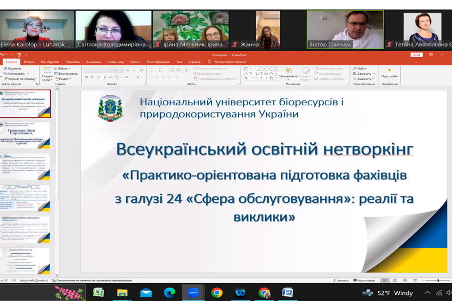Viewport: 452px width, 301px height.
Task: Open Zoom from the Windows taskbar
Action: (x=193, y=292)
